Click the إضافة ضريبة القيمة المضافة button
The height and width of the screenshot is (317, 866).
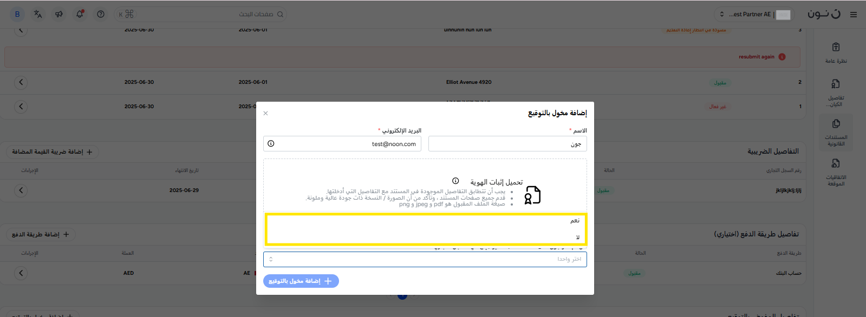53,152
